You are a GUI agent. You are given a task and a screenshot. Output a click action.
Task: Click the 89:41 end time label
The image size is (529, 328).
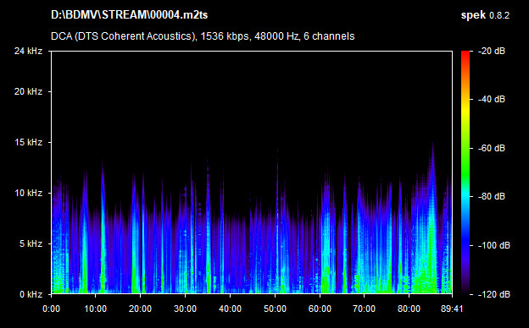pyautogui.click(x=452, y=309)
